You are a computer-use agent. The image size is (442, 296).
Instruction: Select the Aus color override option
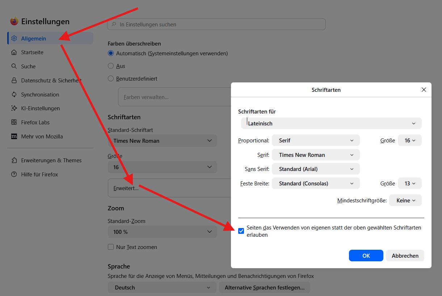click(x=111, y=66)
